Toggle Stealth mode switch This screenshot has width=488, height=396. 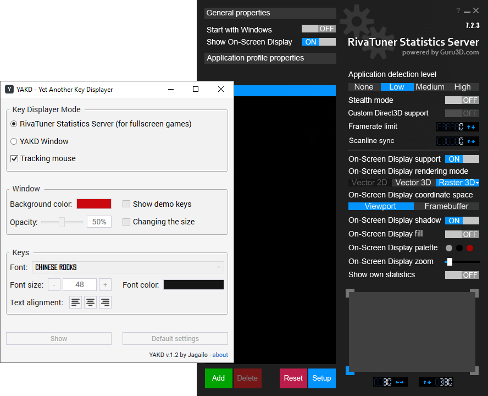(x=462, y=100)
